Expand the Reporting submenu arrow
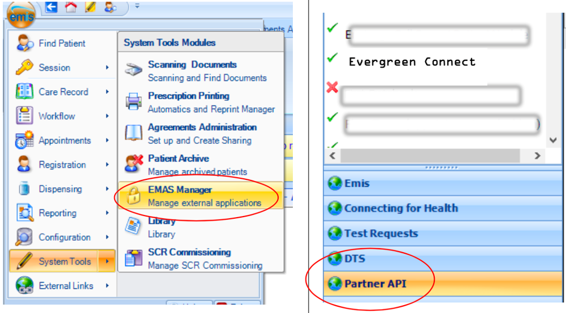This screenshot has height=313, width=566. [x=107, y=213]
